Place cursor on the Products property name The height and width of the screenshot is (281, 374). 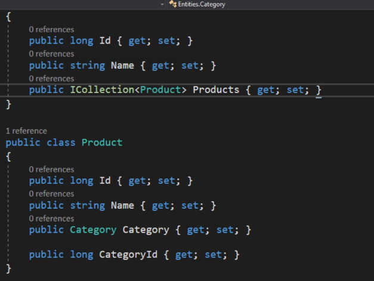coord(216,90)
